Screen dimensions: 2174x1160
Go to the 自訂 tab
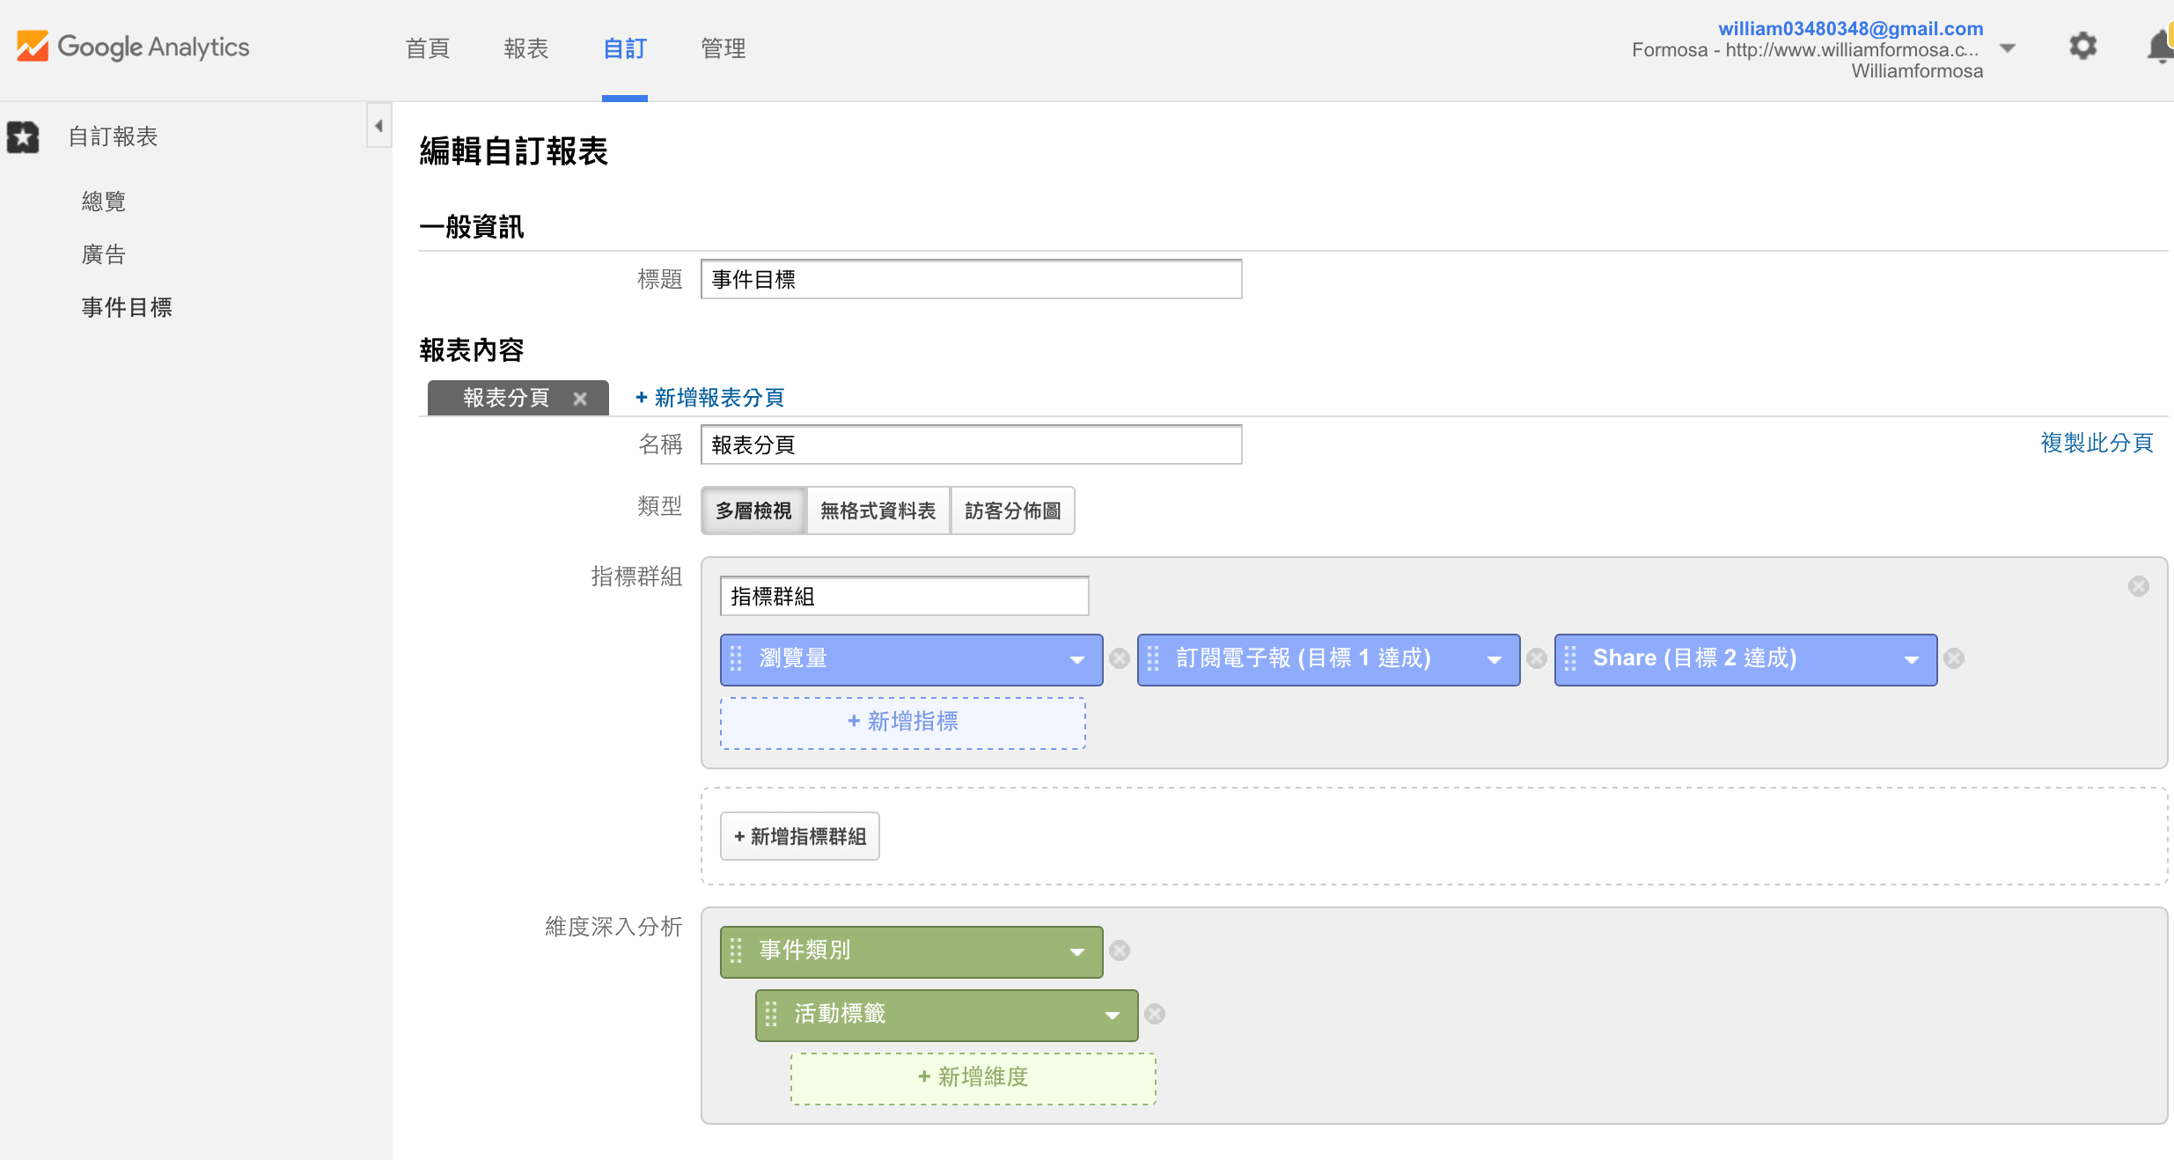pos(625,48)
